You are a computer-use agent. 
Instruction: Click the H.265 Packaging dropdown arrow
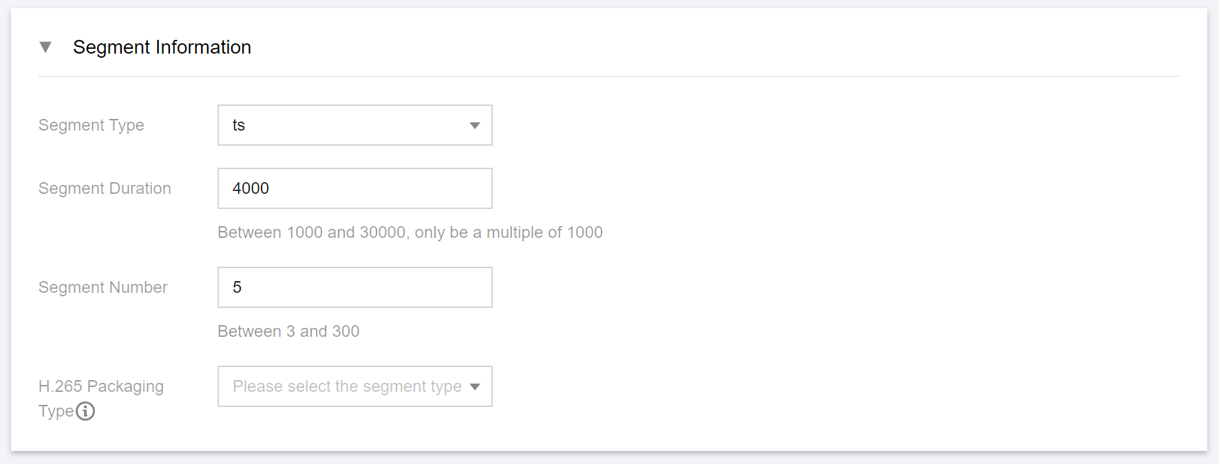tap(474, 386)
